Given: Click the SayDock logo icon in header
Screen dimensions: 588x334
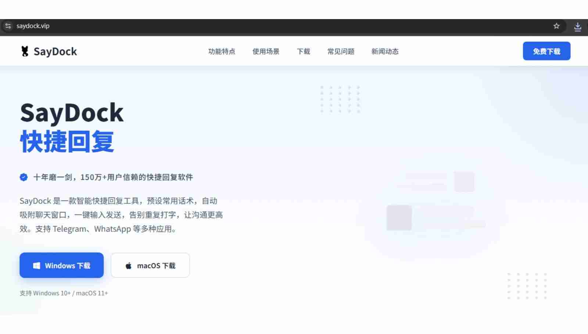Looking at the screenshot, I should pos(25,51).
